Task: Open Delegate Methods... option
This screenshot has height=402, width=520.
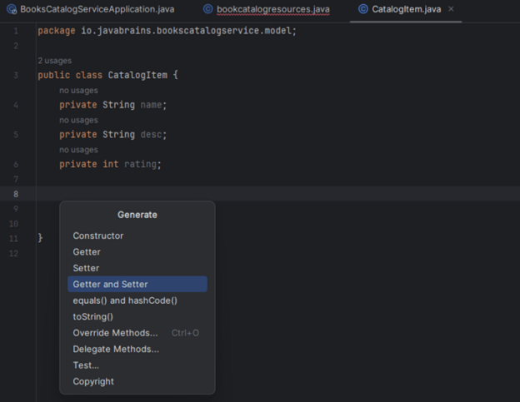Action: 116,350
